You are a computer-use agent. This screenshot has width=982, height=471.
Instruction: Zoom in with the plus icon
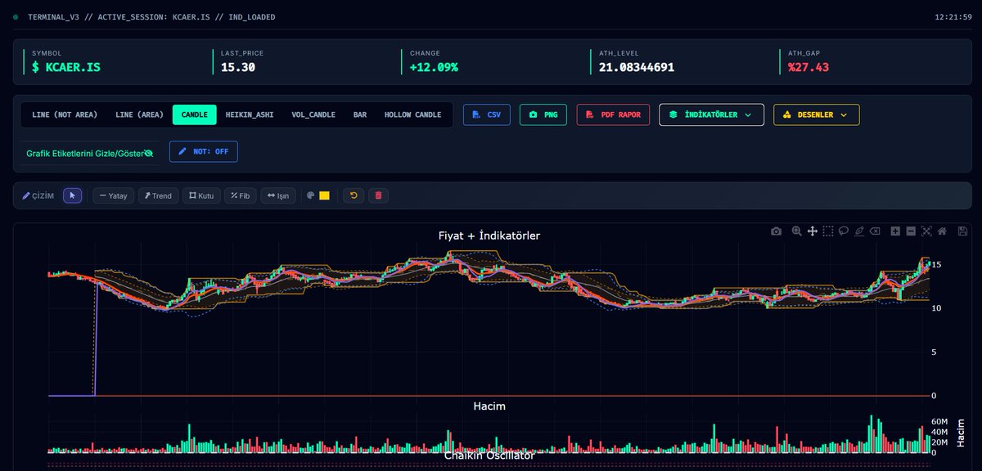(x=895, y=231)
